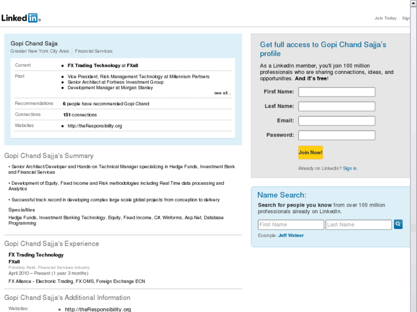Focus the Password signup field
The height and width of the screenshot is (312, 417).
(337, 135)
